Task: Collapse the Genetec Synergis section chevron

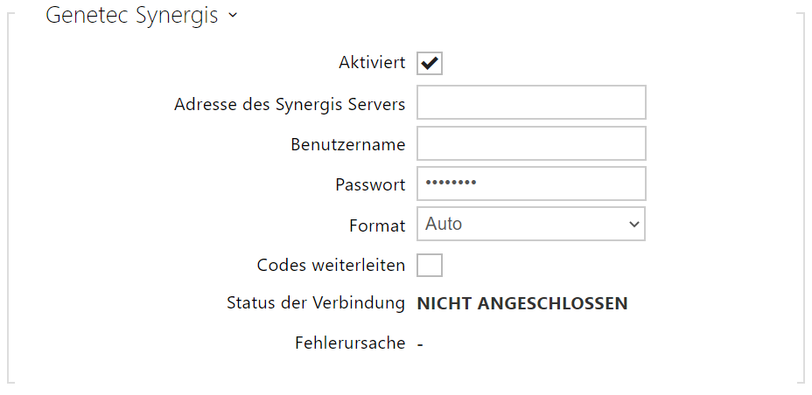Action: (232, 17)
